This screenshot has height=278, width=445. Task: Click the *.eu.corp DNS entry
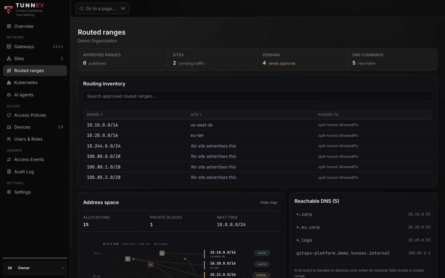pyautogui.click(x=363, y=227)
